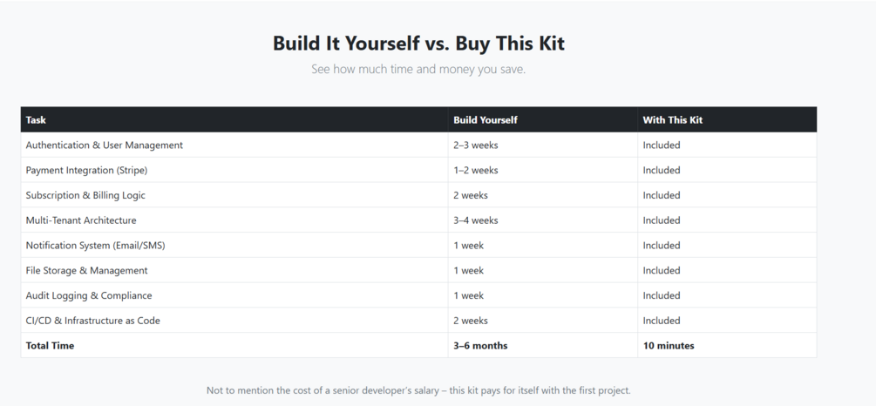Click the 'See how much time and money' subtitle
Image resolution: width=876 pixels, height=406 pixels.
[x=418, y=69]
